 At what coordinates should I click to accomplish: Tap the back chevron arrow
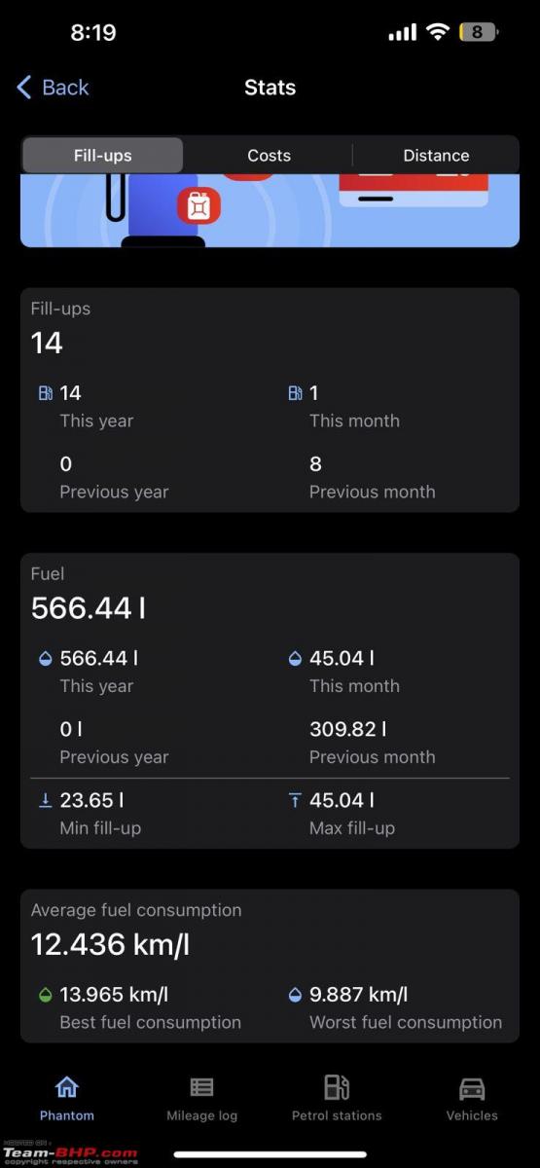(24, 88)
